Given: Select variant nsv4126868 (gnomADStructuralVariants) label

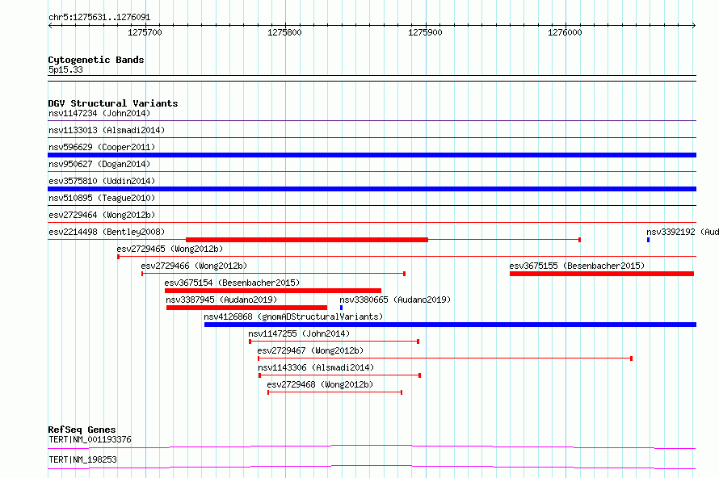Looking at the screenshot, I should coord(293,317).
